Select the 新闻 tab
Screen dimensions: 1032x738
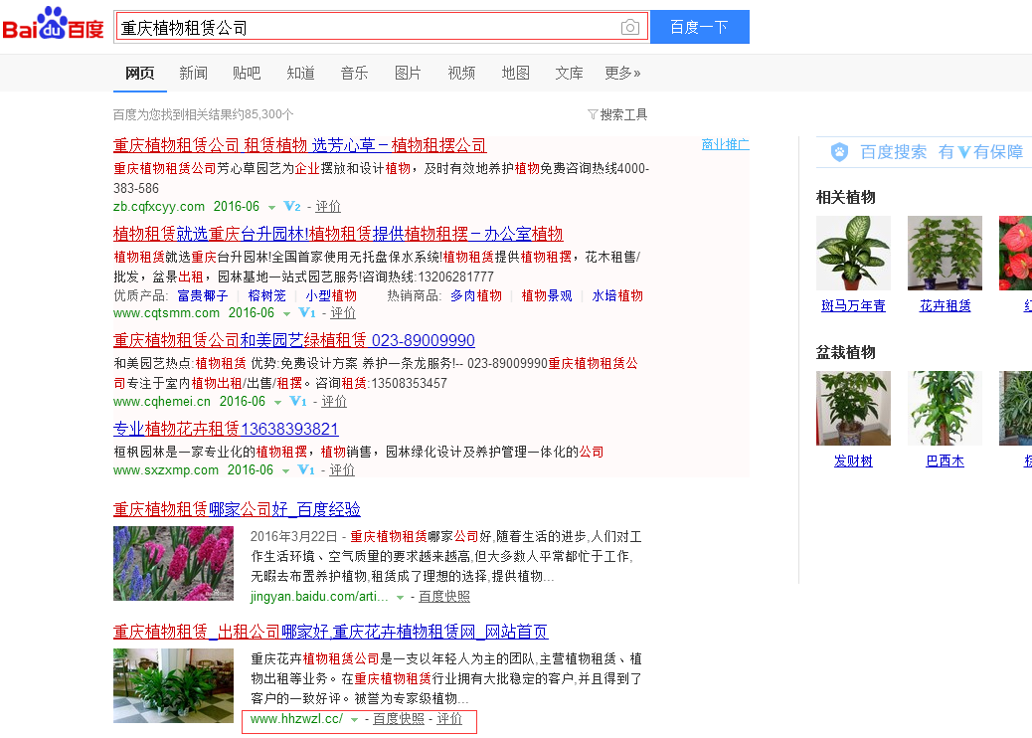(x=193, y=73)
